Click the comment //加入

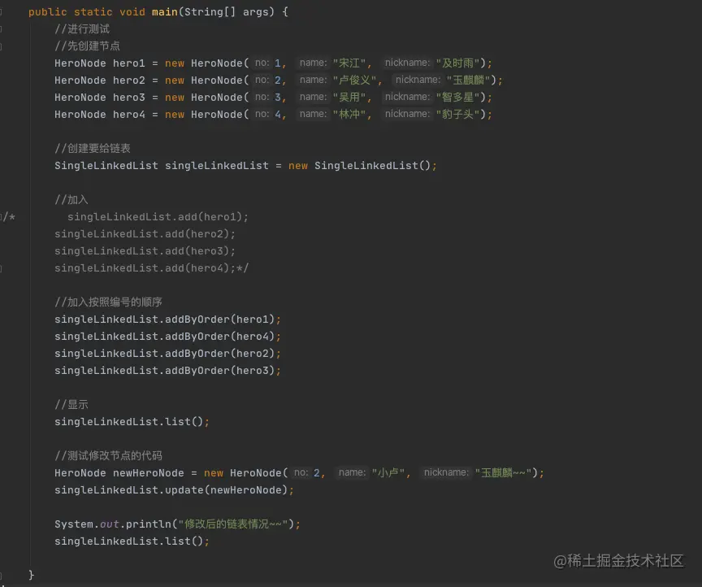pyautogui.click(x=71, y=200)
